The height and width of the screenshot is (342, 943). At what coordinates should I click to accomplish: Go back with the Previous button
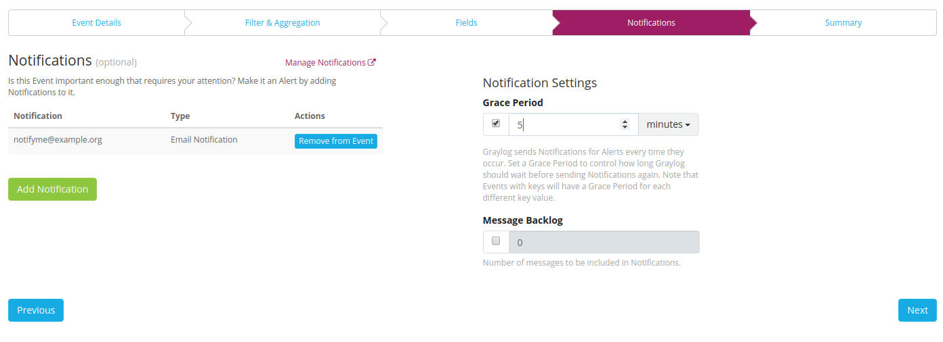pos(36,310)
